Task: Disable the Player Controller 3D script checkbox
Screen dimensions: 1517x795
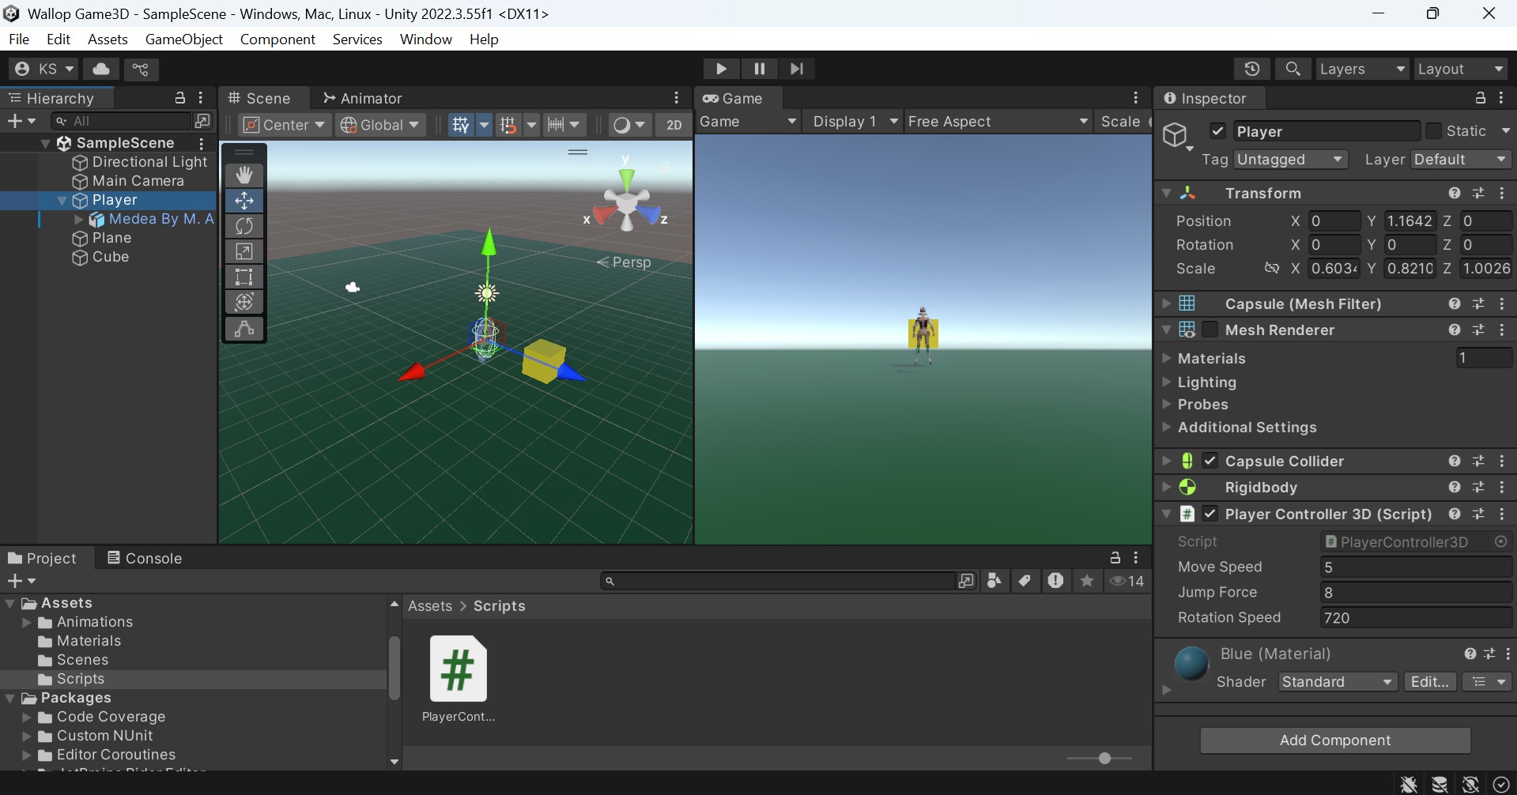Action: pos(1212,514)
